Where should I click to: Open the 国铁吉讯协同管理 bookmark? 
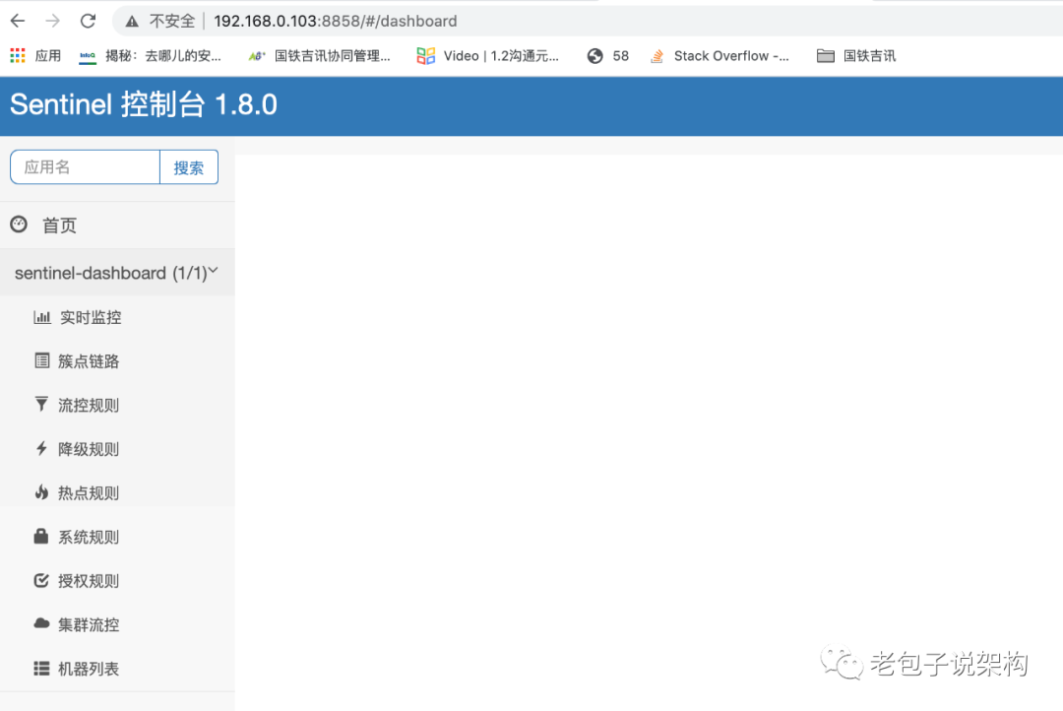pos(319,55)
